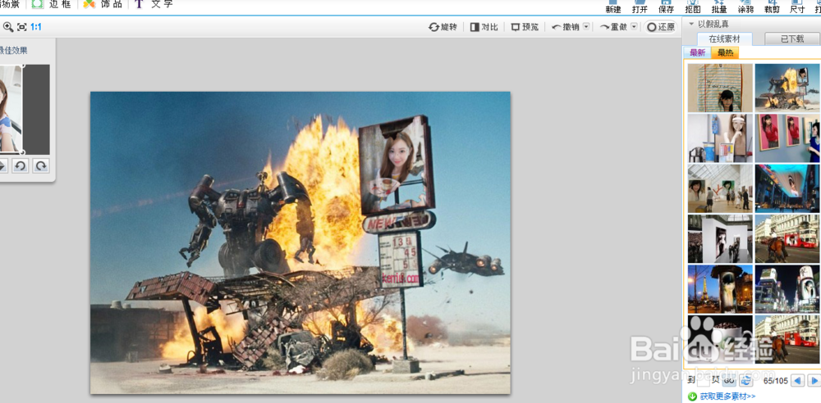Viewport: 821px width, 403px height.
Task: Select the 最热 hottest sub-tab
Action: pyautogui.click(x=725, y=52)
